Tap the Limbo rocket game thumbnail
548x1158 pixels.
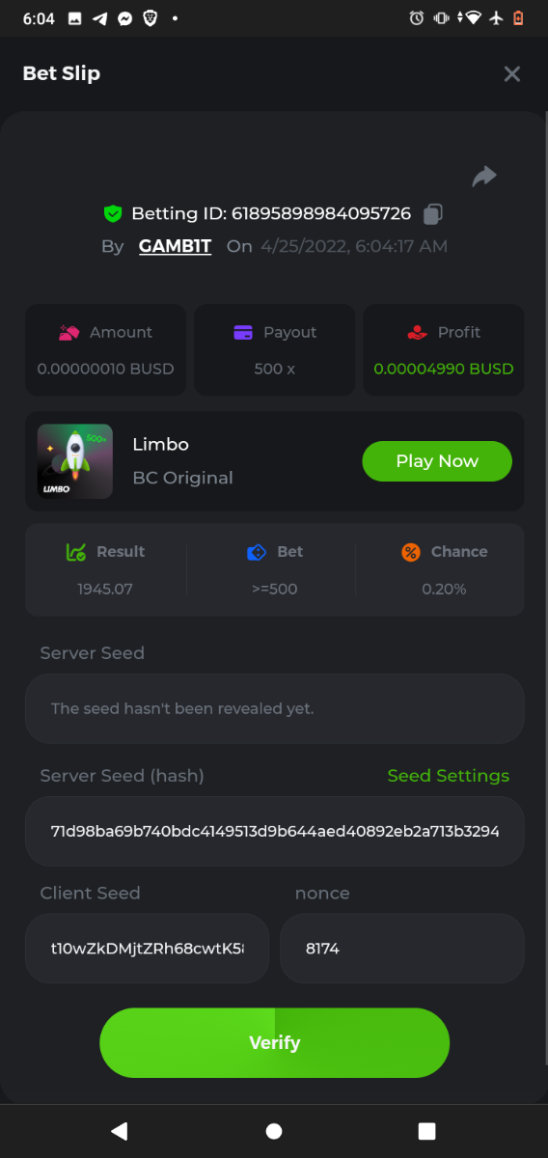tap(75, 461)
